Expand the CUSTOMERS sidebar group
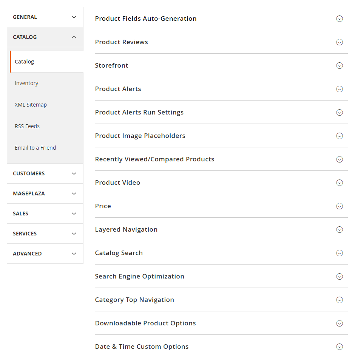This screenshot has height=359, width=352. pos(45,173)
